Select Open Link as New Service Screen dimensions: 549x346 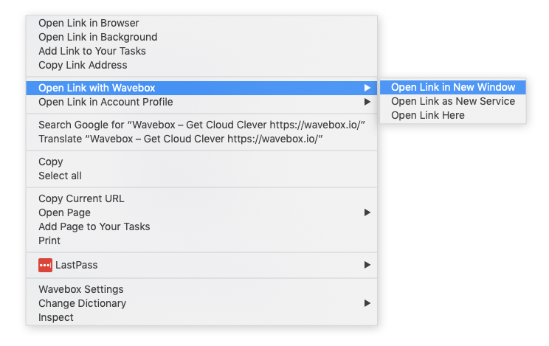click(453, 101)
